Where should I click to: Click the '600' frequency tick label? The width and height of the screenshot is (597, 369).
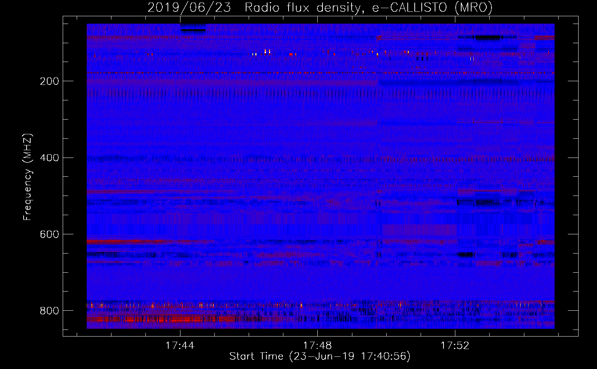(49, 234)
